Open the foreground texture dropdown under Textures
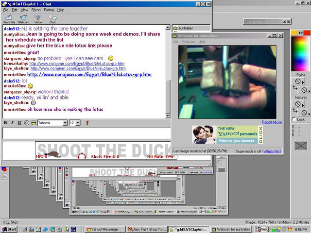The height and width of the screenshot is (233, 311). (x=298, y=104)
